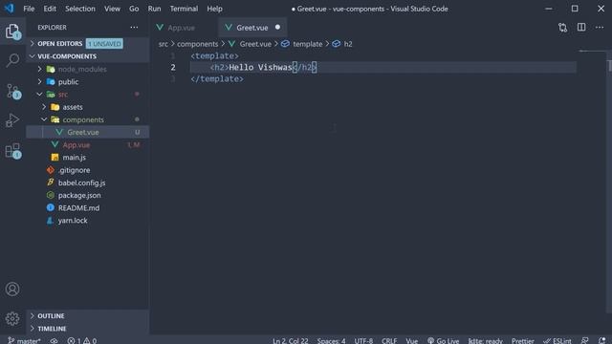612x344 pixels.
Task: Open the Selection menu
Action: tap(80, 9)
